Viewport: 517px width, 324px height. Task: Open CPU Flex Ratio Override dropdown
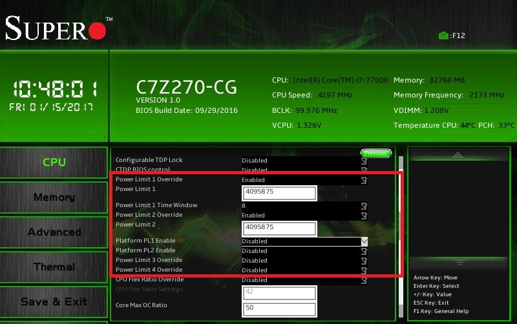pyautogui.click(x=304, y=280)
